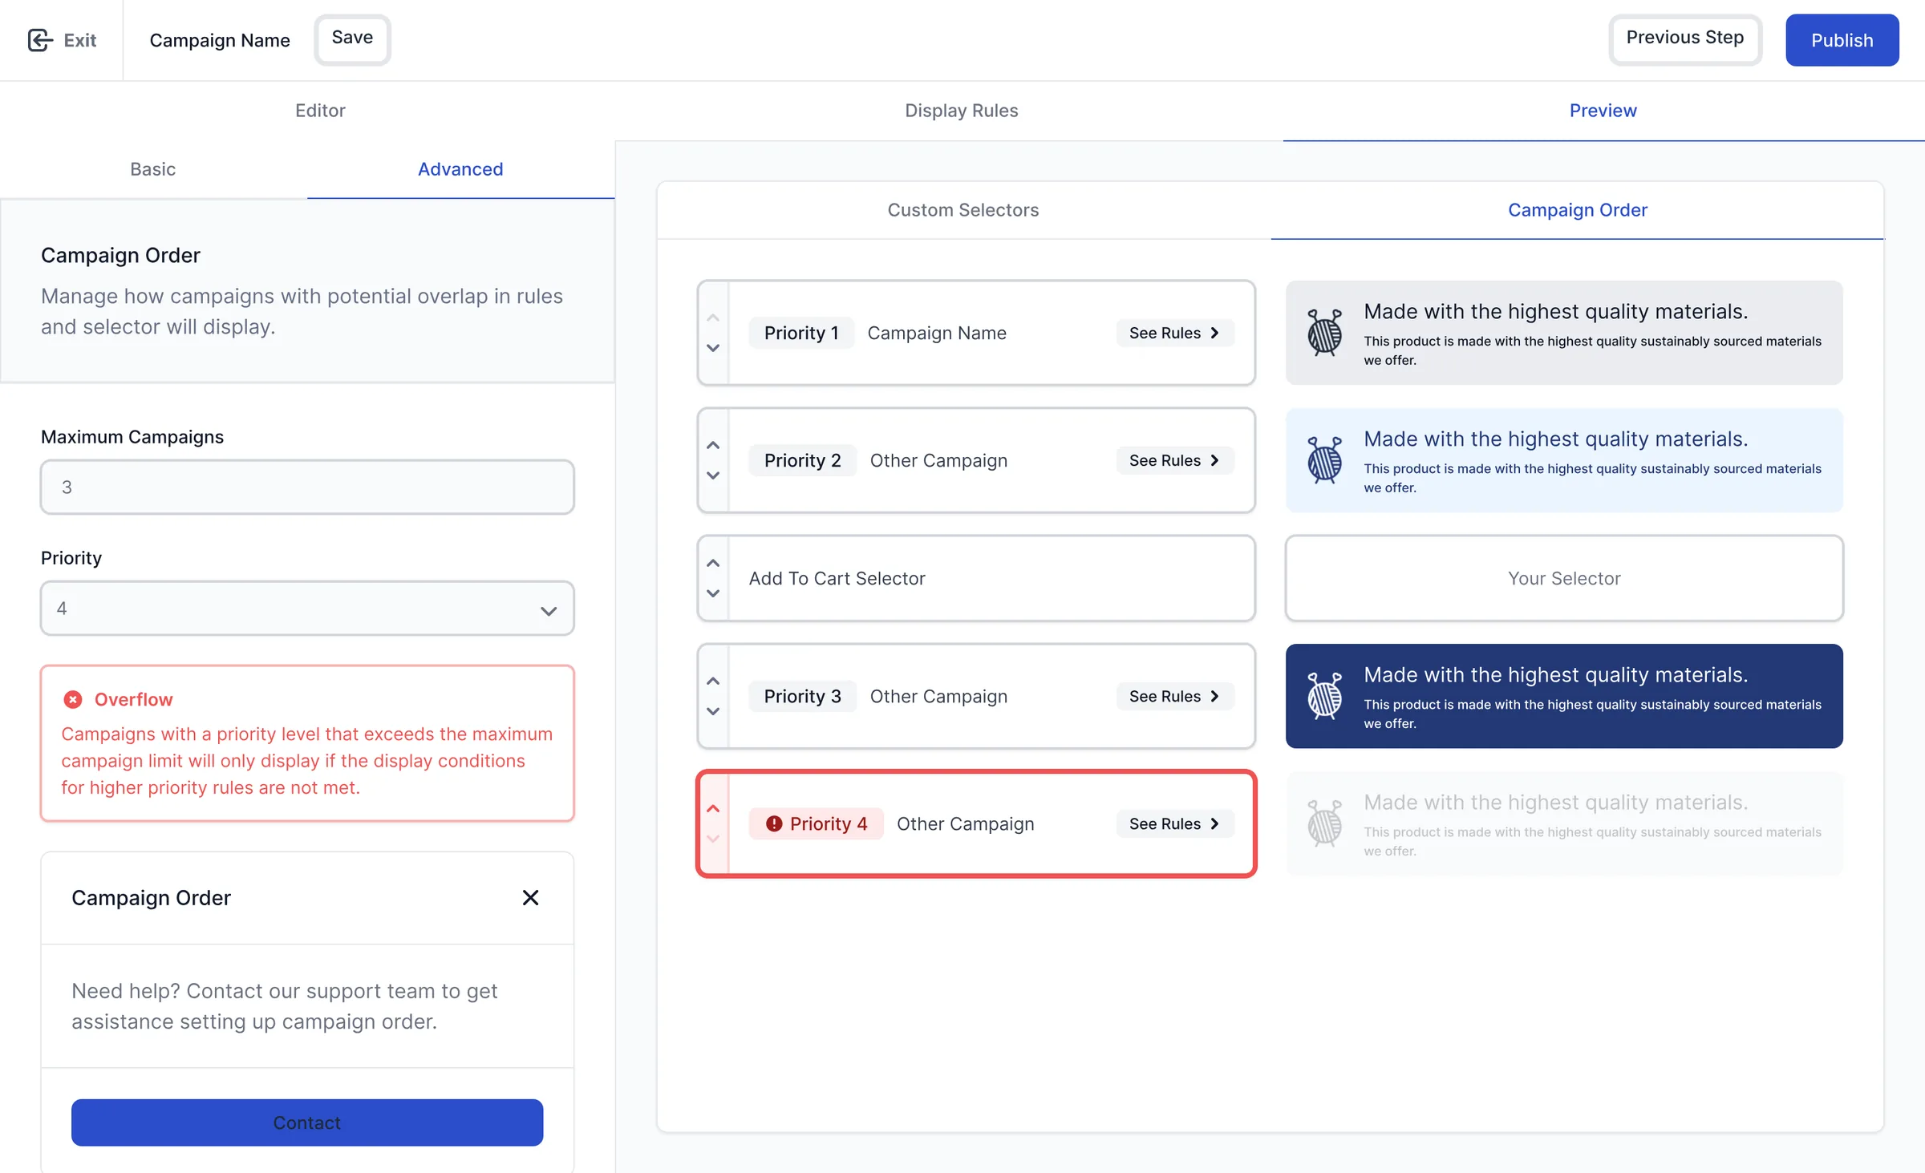
Task: Open the Priority dropdown showing 4
Action: pos(307,609)
